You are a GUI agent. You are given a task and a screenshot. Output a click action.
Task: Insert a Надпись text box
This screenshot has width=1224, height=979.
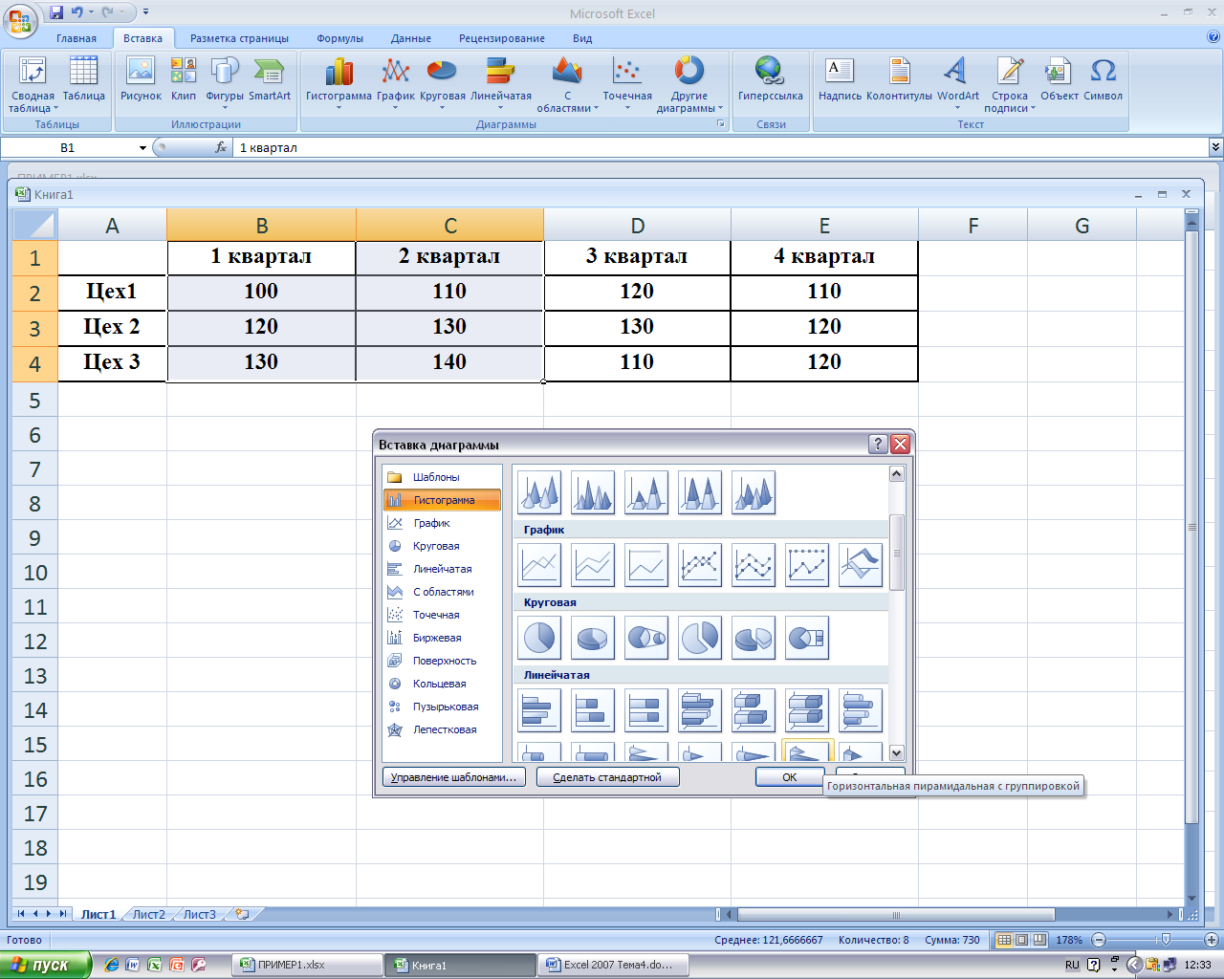(840, 78)
